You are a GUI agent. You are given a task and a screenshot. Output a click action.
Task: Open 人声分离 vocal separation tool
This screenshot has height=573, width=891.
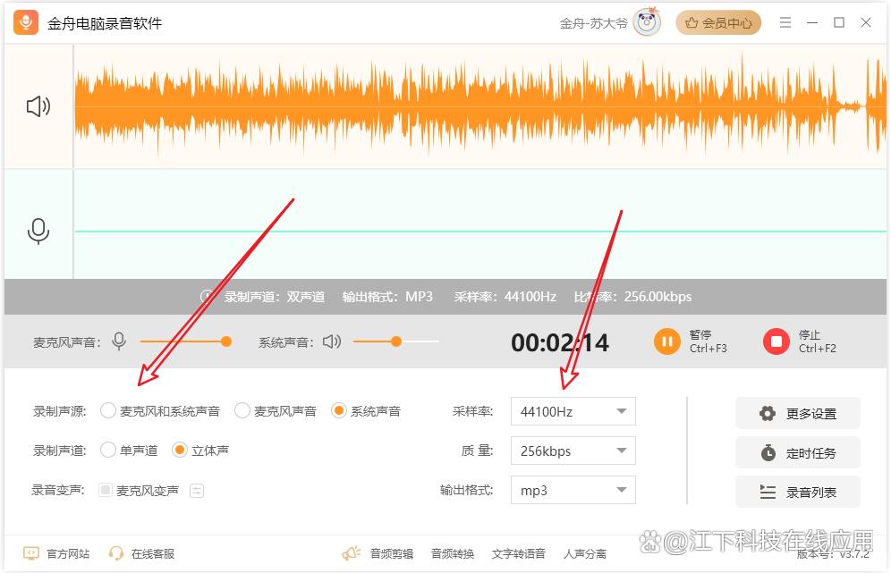click(x=585, y=554)
